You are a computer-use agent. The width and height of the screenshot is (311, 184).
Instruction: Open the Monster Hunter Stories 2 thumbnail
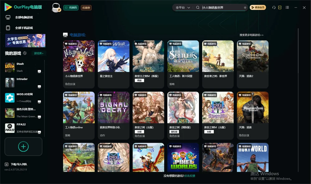[79, 158]
